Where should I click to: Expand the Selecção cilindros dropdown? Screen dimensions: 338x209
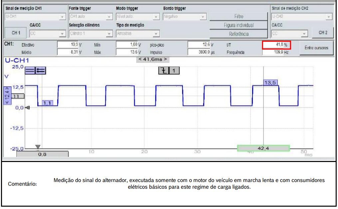click(91, 33)
